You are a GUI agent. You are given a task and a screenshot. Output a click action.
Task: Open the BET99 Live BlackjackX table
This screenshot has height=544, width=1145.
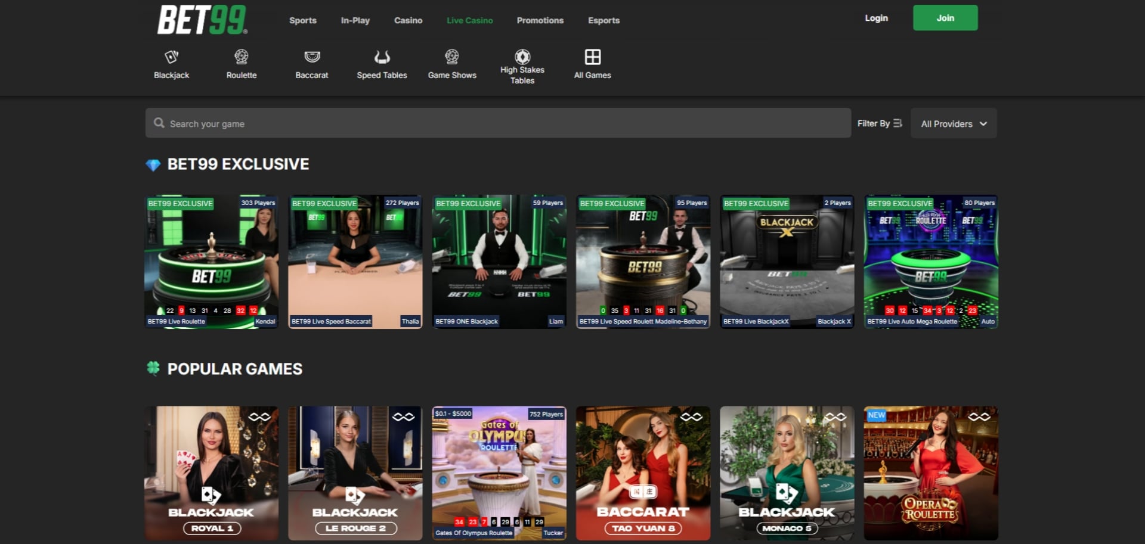tap(787, 262)
